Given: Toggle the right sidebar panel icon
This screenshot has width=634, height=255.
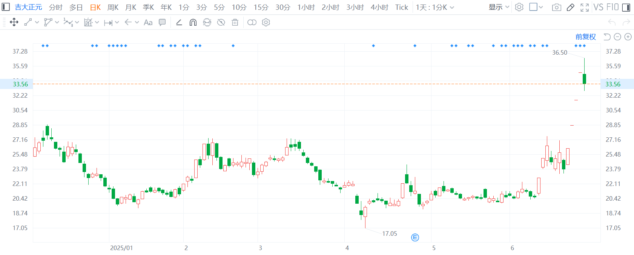Looking at the screenshot, I should click(x=626, y=7).
